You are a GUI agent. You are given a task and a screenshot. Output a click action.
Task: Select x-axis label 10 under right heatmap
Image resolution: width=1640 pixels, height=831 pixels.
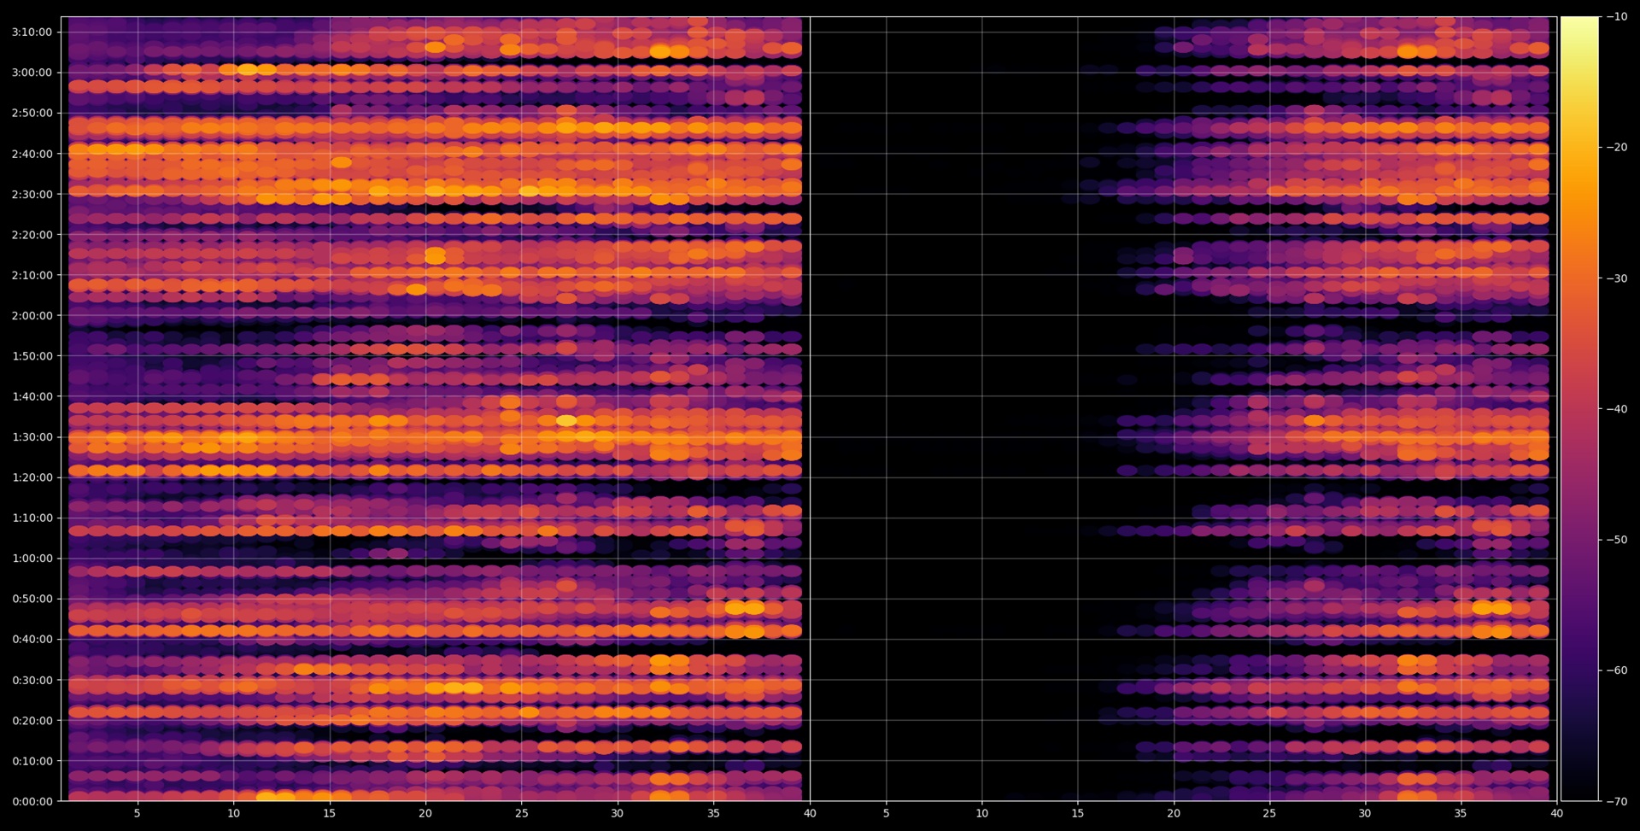tap(982, 813)
